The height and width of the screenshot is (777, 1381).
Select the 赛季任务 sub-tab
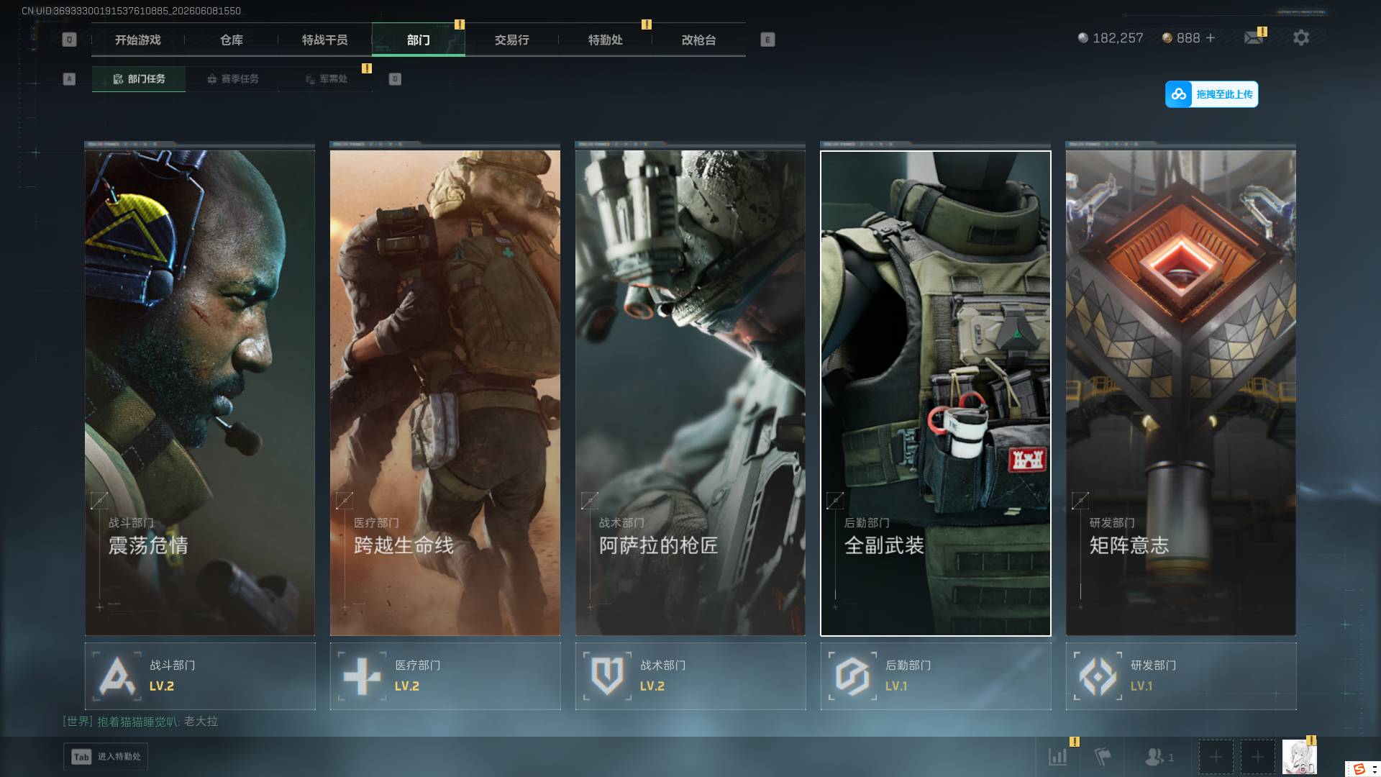point(232,79)
